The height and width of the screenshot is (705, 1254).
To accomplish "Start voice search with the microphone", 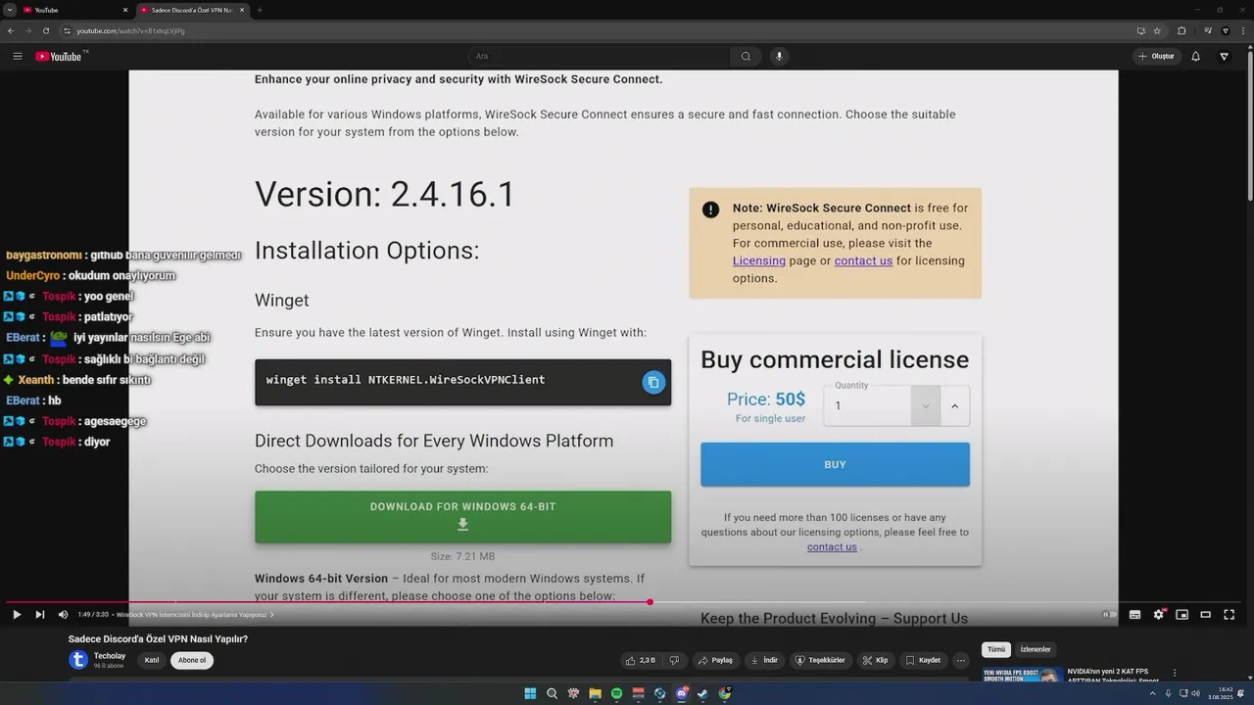I will pos(780,56).
